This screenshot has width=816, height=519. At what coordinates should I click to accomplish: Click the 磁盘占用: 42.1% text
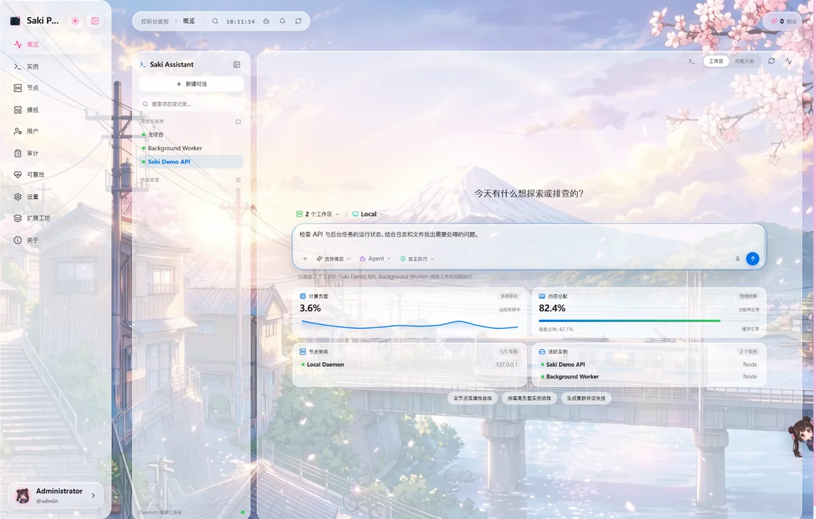click(x=556, y=329)
